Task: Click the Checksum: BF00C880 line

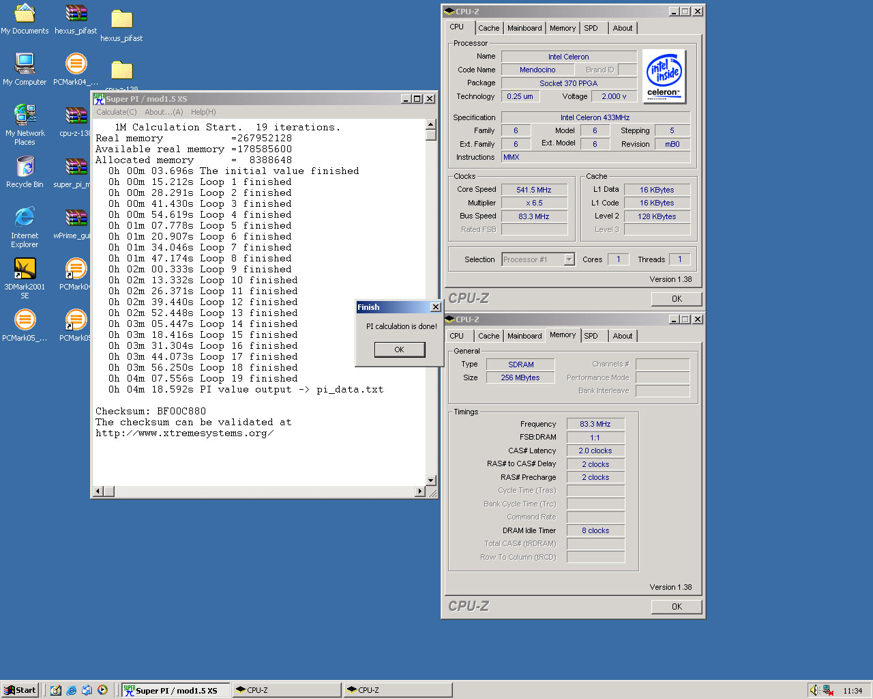Action: point(151,412)
